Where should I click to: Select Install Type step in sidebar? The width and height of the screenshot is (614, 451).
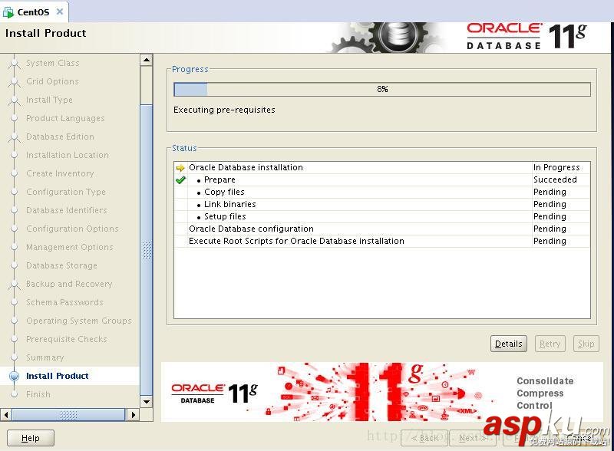click(x=49, y=100)
